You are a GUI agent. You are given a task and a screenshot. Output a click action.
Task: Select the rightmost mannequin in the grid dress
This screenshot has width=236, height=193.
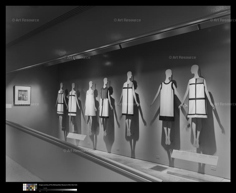click(x=196, y=106)
